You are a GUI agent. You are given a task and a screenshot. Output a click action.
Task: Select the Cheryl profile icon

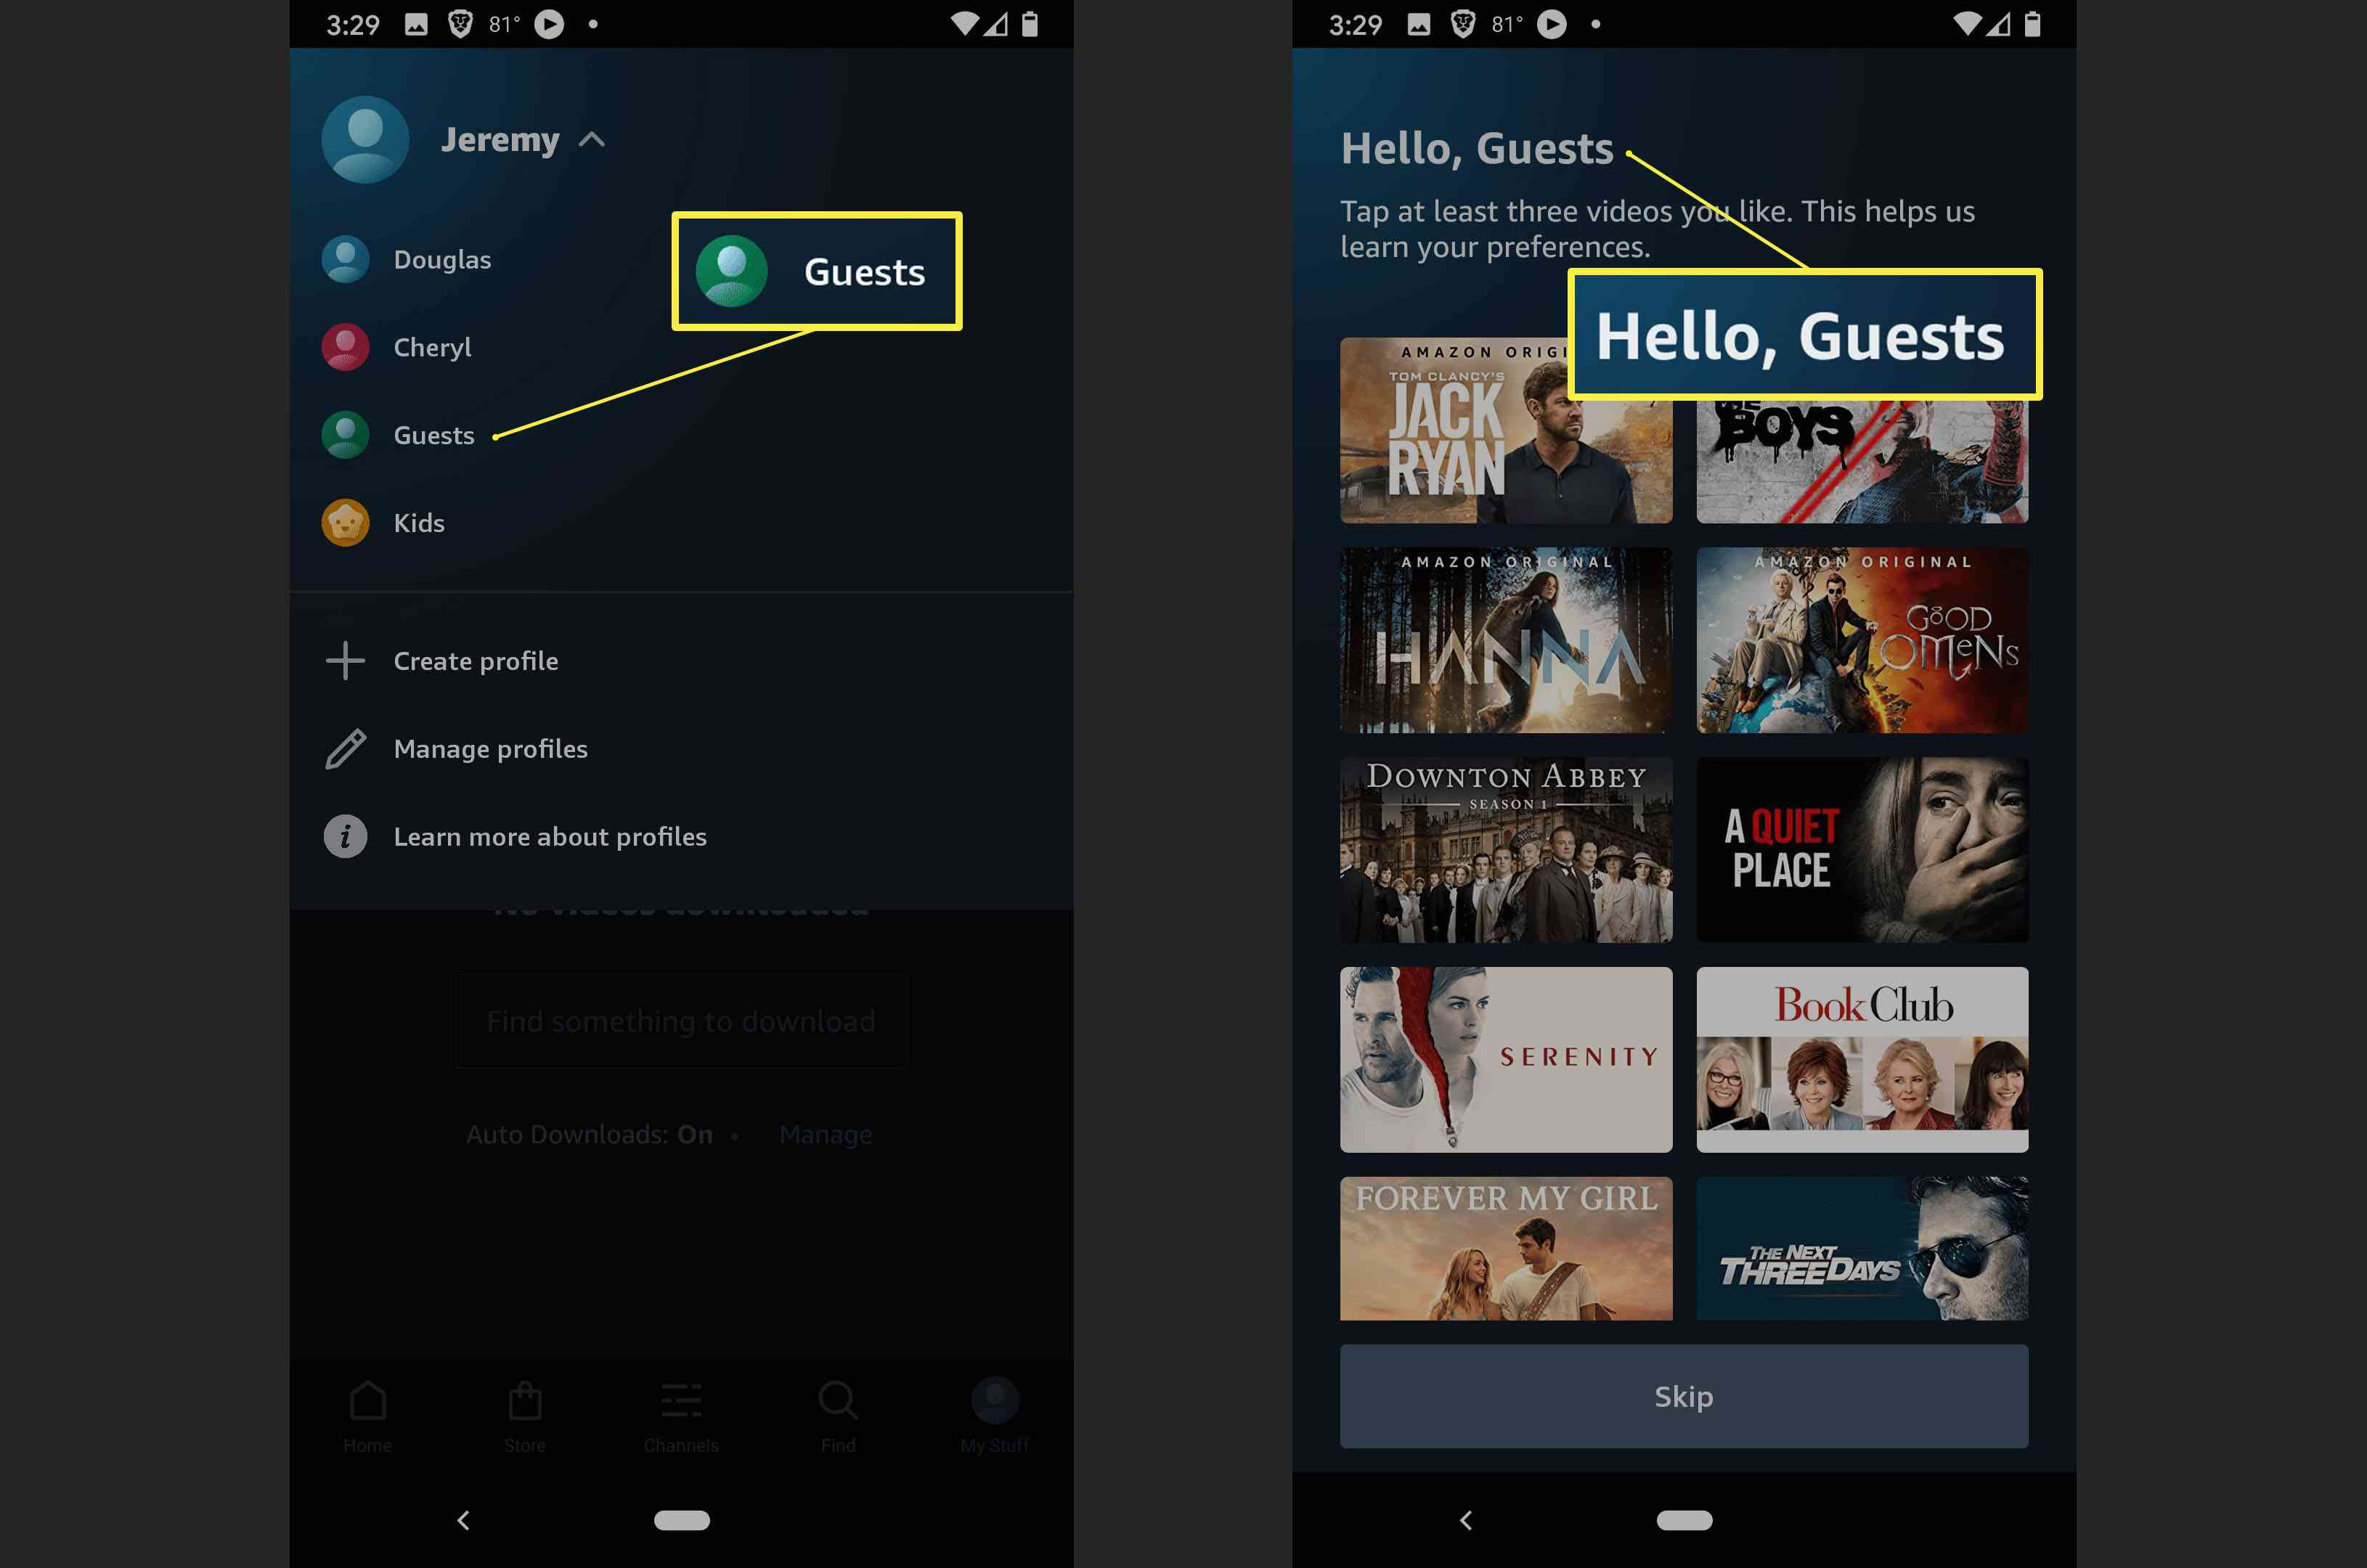click(345, 345)
